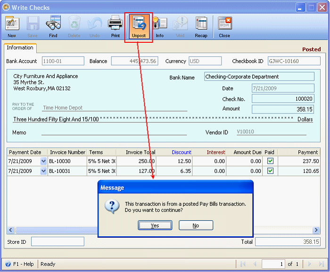This screenshot has width=330, height=272.
Task: Select invoice number cell BL-10030
Action: 67,161
